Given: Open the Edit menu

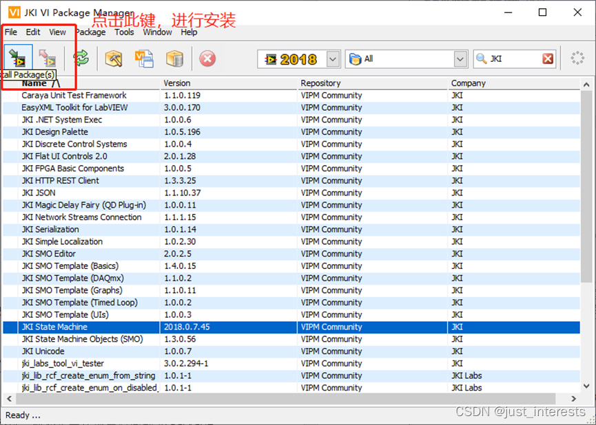Looking at the screenshot, I should click(33, 32).
